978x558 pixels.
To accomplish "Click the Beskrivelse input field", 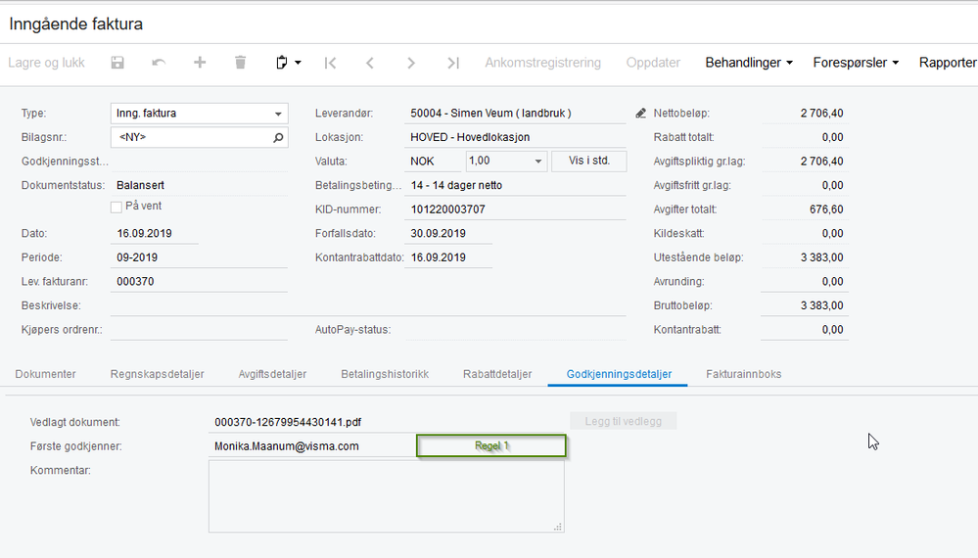I will tap(368, 305).
